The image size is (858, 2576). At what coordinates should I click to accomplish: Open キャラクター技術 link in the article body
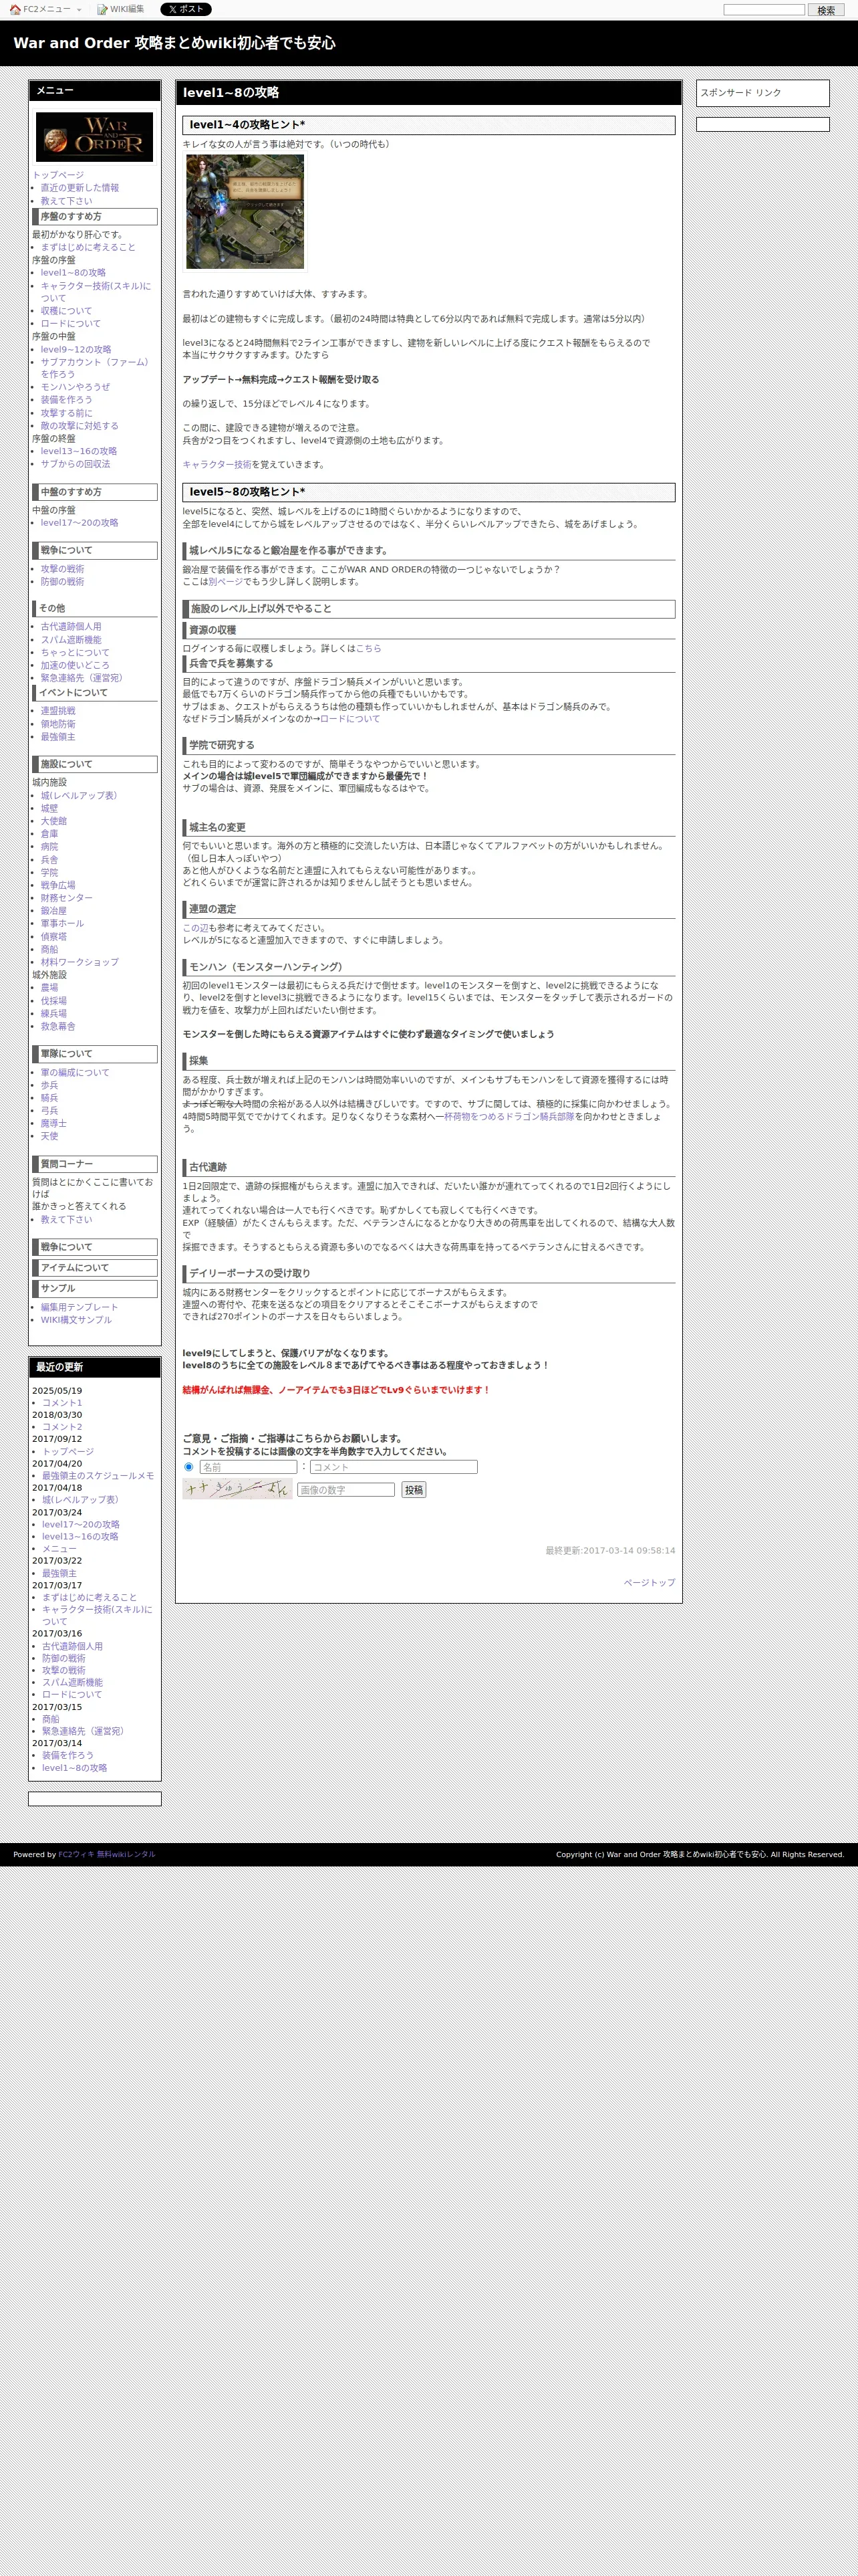217,465
